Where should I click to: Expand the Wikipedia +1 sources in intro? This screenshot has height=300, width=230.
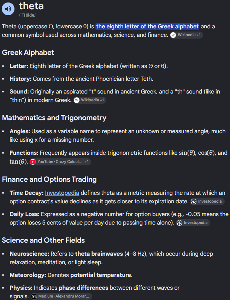click(199, 35)
